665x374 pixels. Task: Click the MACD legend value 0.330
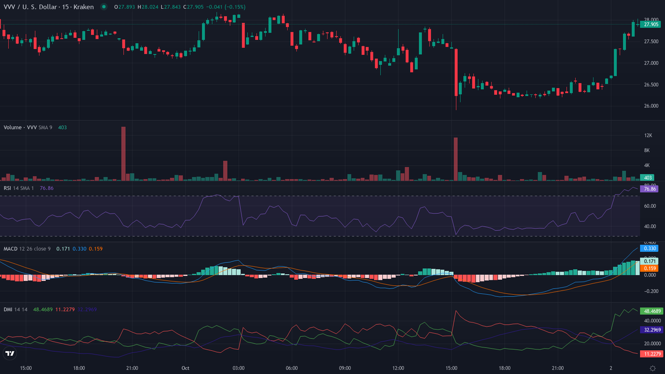coord(79,249)
